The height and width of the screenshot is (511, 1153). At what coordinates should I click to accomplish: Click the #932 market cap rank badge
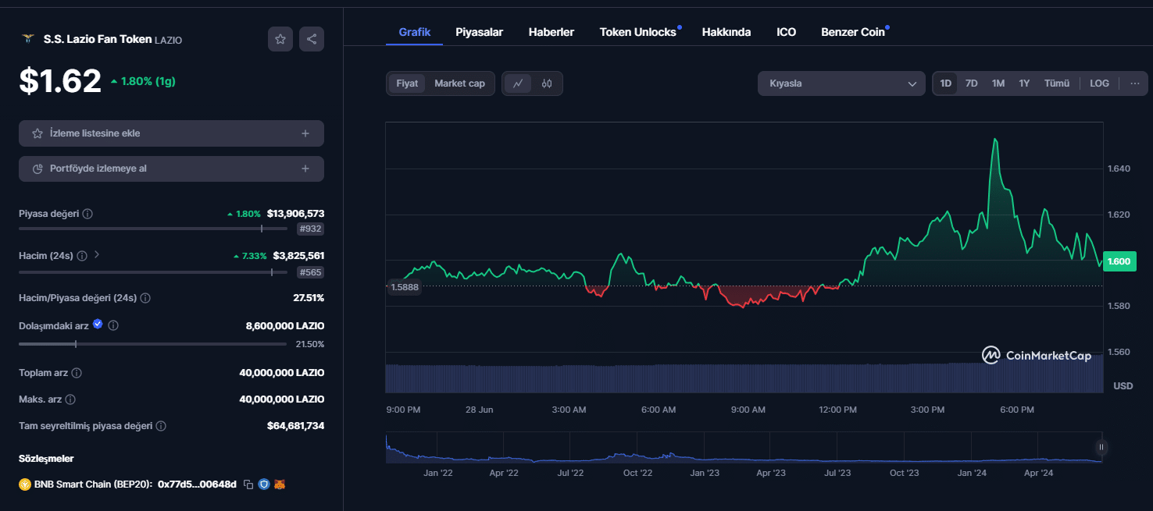click(310, 229)
